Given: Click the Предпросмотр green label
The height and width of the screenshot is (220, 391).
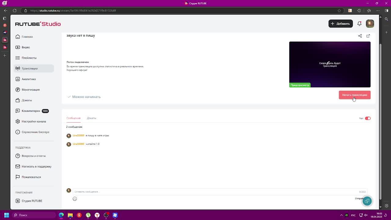Looking at the screenshot, I should (300, 85).
